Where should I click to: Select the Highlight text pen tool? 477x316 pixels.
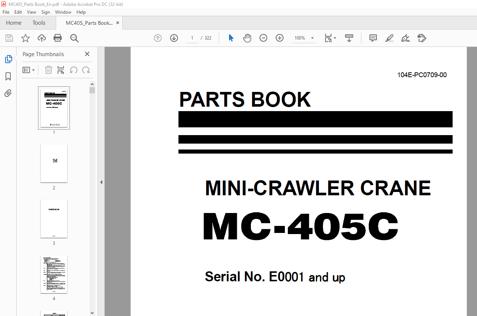point(389,38)
